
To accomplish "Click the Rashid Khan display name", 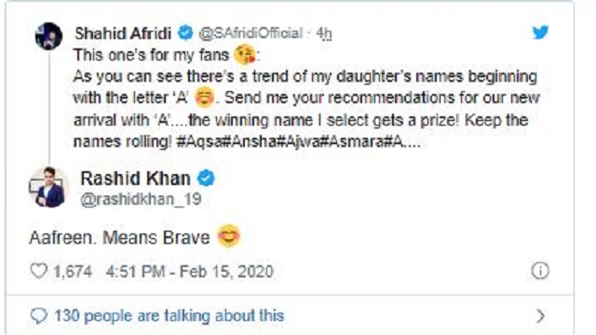I will pyautogui.click(x=135, y=179).
